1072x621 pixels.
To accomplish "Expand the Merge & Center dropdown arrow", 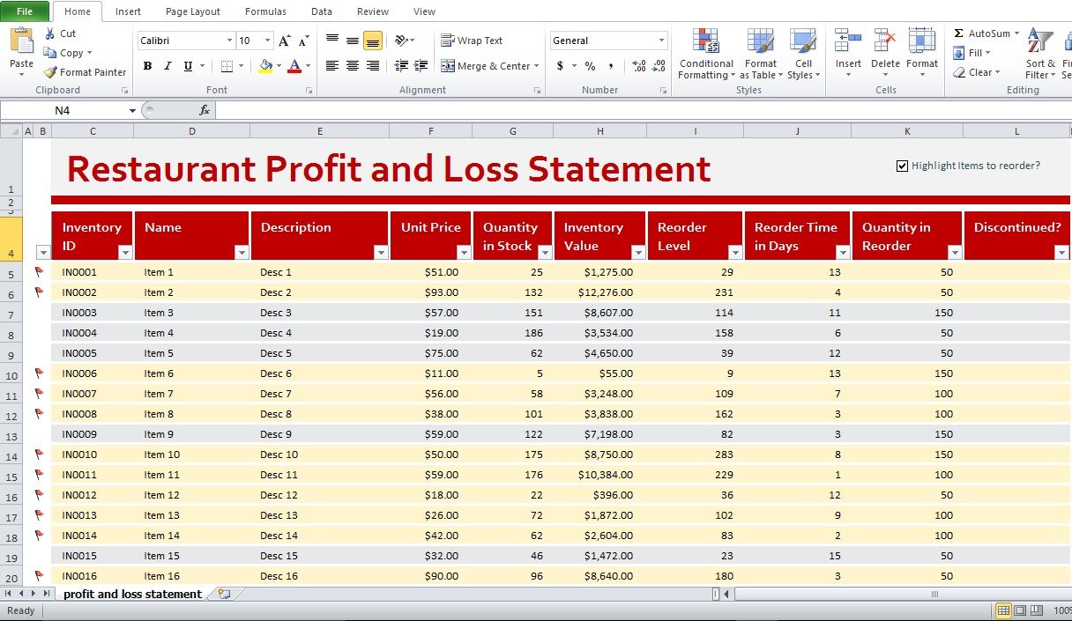I will 537,66.
